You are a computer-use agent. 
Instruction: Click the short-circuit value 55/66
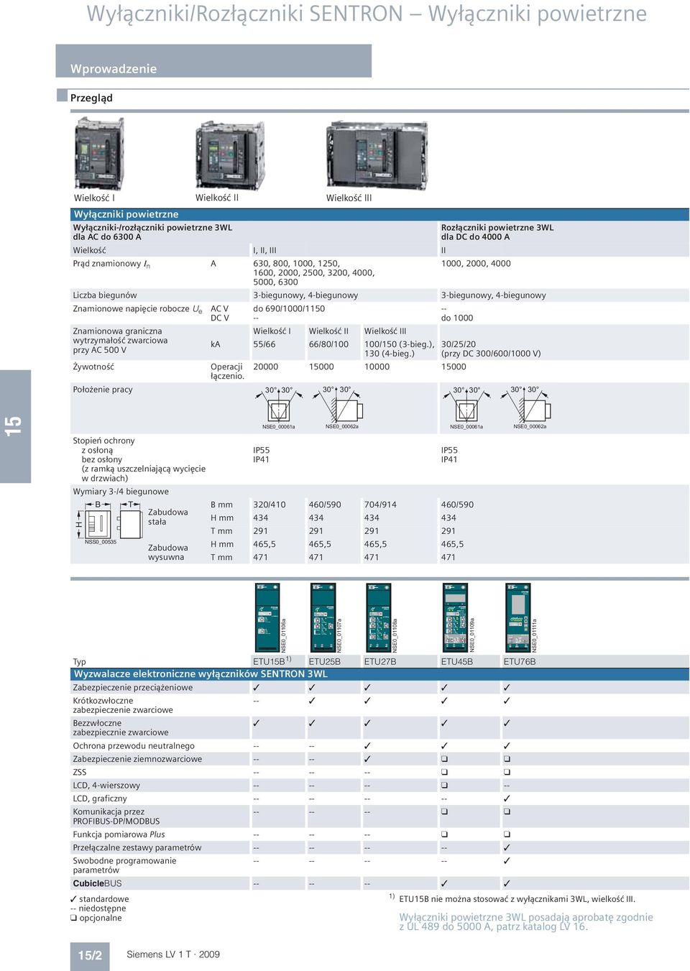click(x=264, y=344)
